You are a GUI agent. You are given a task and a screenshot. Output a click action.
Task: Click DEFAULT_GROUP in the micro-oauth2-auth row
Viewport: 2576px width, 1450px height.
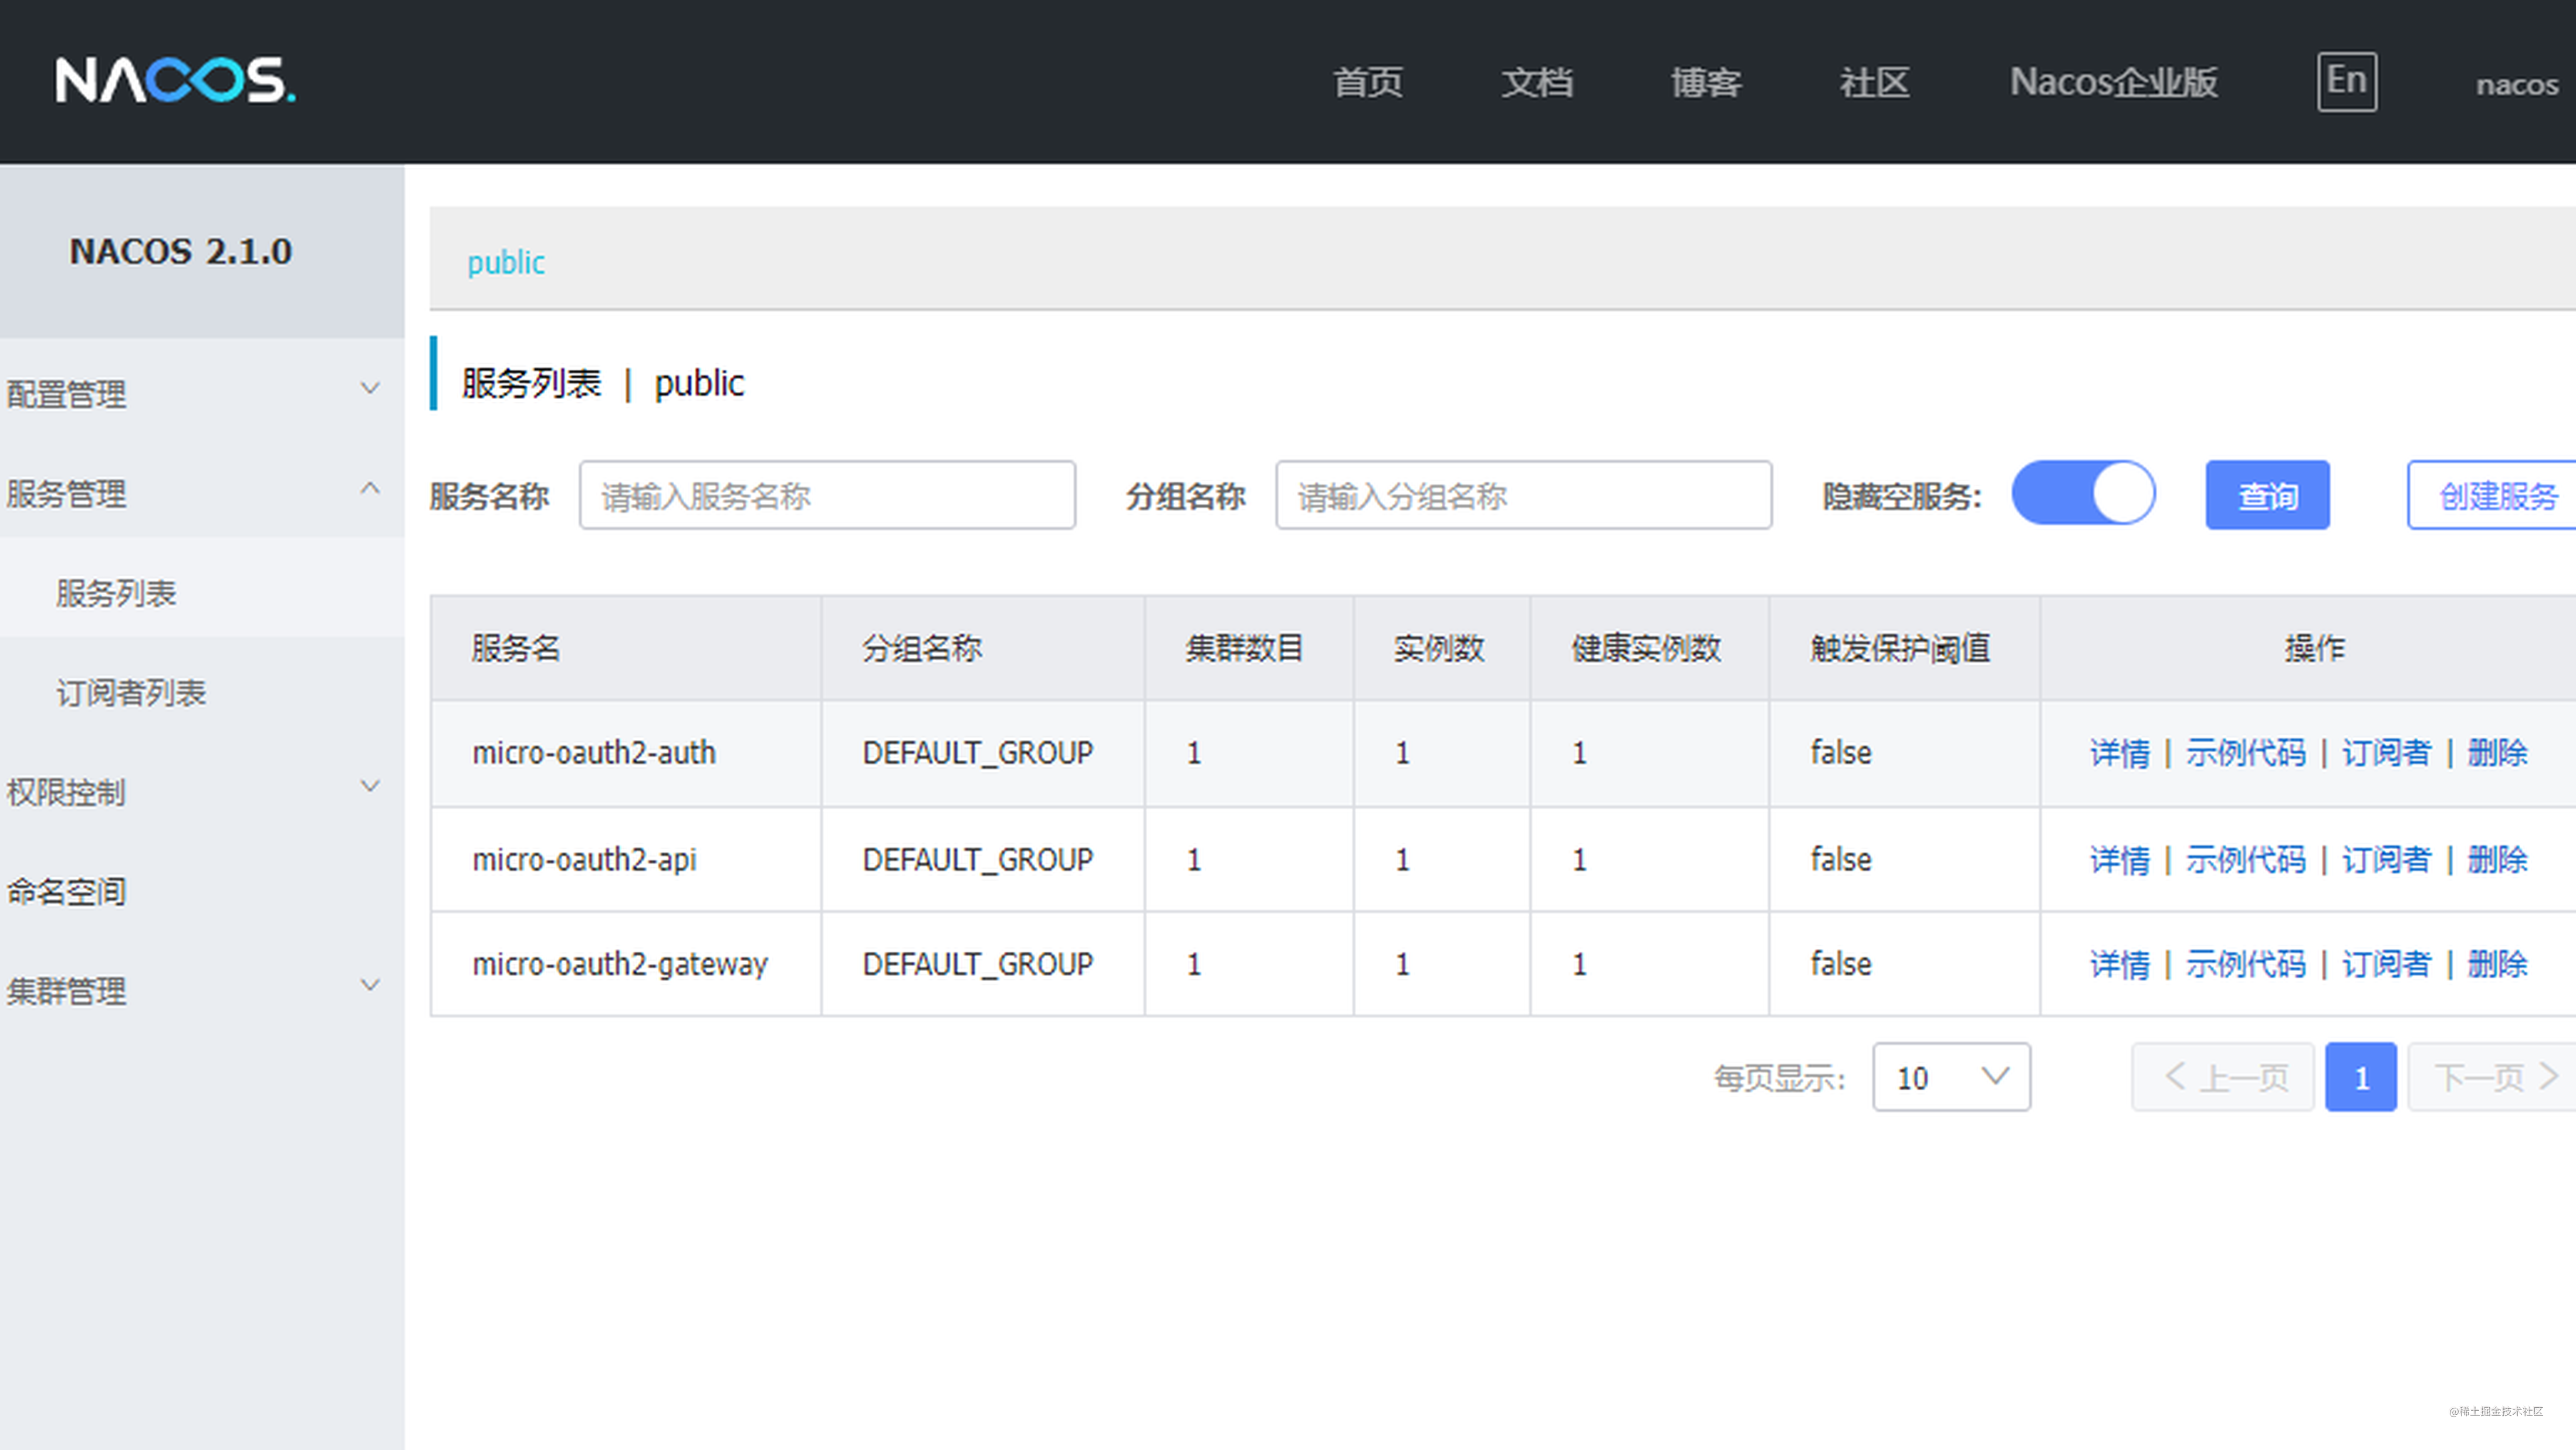point(978,752)
